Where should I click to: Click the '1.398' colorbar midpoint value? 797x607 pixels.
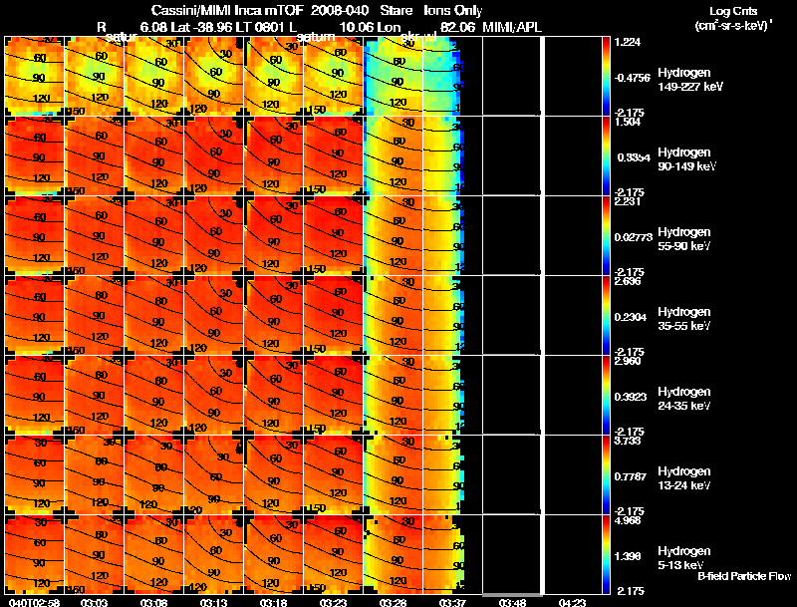(628, 557)
